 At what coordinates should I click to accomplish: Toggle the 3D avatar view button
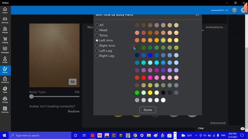72,82
